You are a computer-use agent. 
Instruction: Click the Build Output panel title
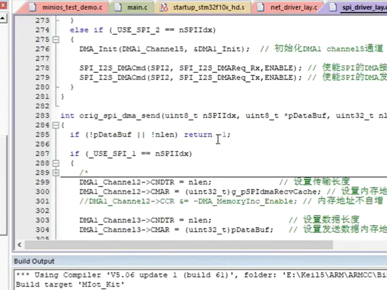pos(34,261)
